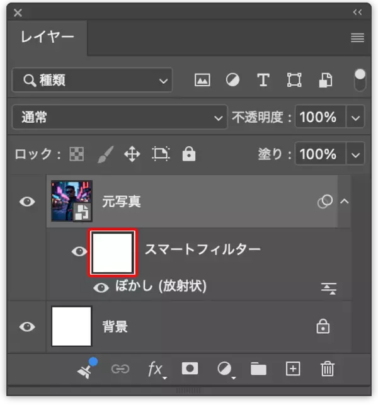Image resolution: width=378 pixels, height=405 pixels.
Task: Lock position move-arrows icon
Action: tap(132, 154)
